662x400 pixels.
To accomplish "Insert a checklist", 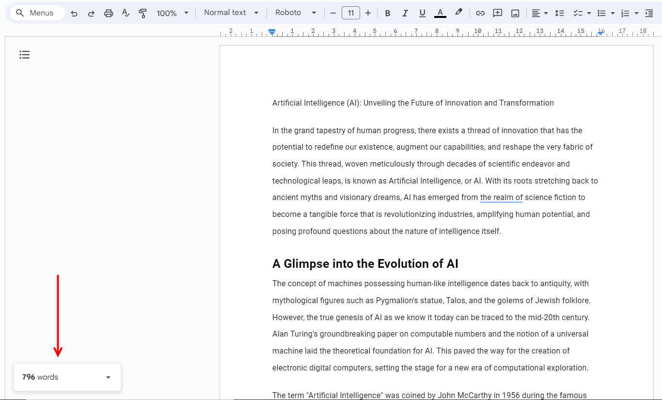I will click(578, 13).
